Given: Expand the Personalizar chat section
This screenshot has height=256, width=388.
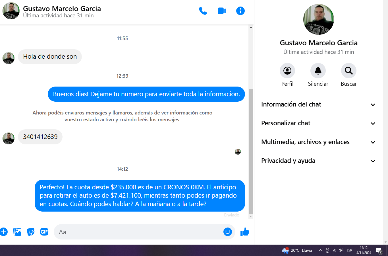Looking at the screenshot, I should point(319,123).
